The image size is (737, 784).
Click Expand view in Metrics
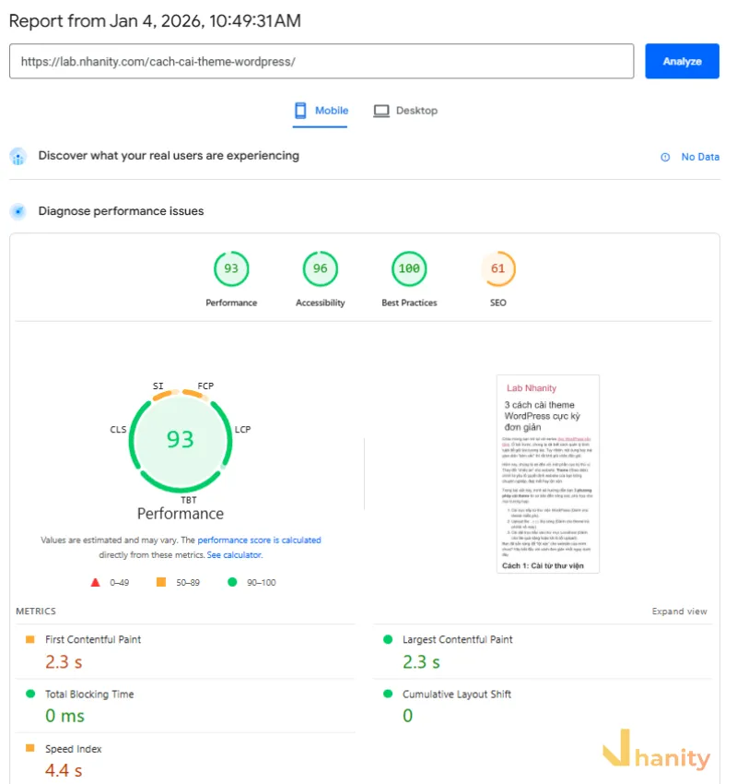tap(679, 611)
